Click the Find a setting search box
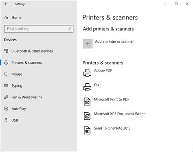The image size is (193, 152). 39,29
